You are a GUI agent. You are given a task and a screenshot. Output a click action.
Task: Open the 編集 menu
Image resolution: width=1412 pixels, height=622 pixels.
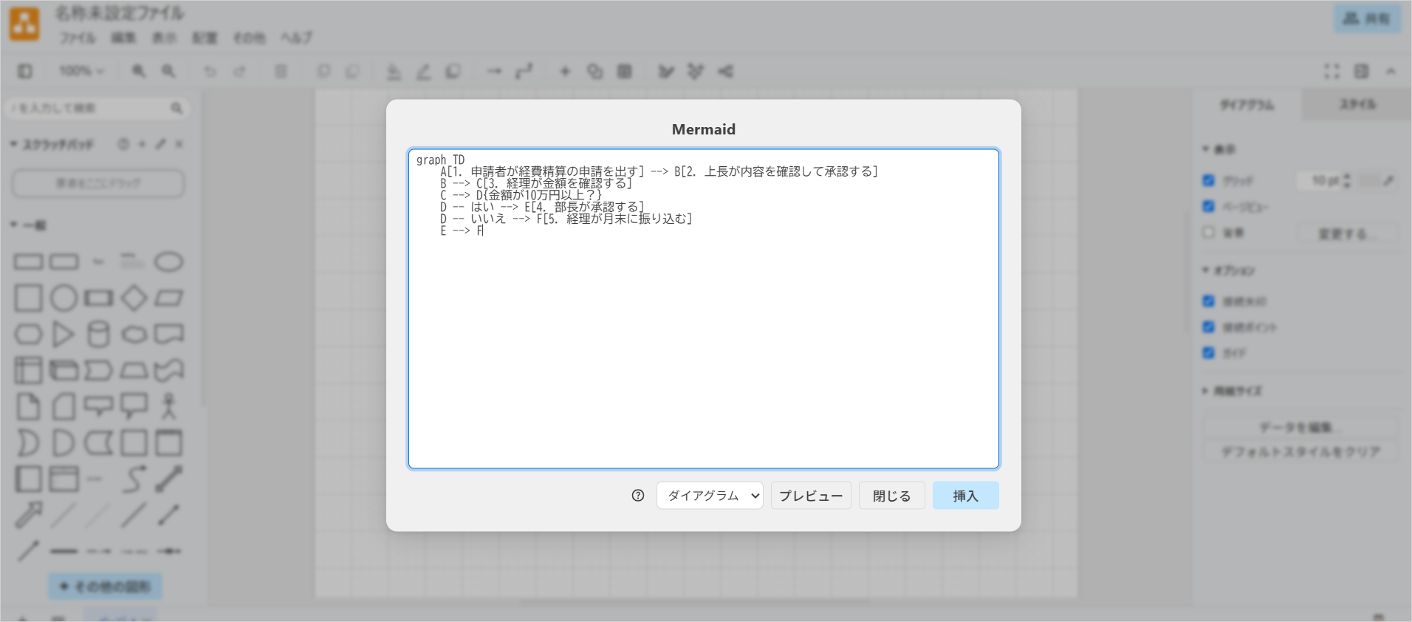[123, 38]
